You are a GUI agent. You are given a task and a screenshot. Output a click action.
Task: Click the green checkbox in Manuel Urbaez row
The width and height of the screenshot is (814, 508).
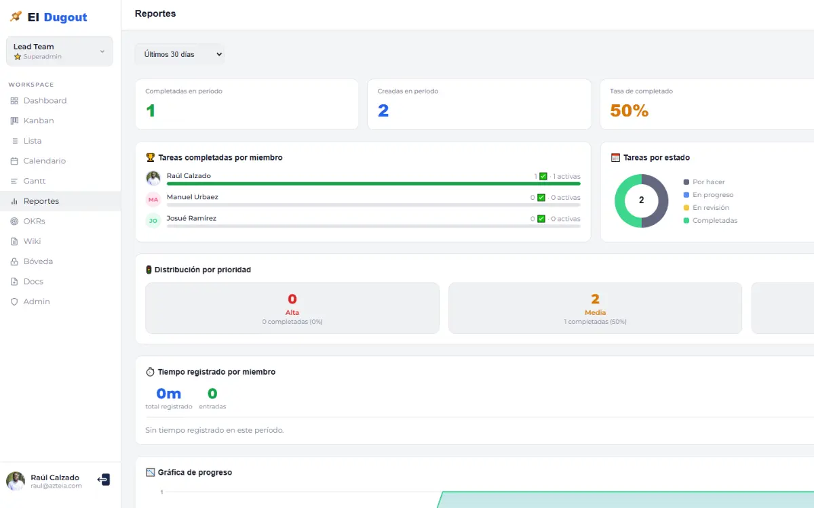pos(541,198)
